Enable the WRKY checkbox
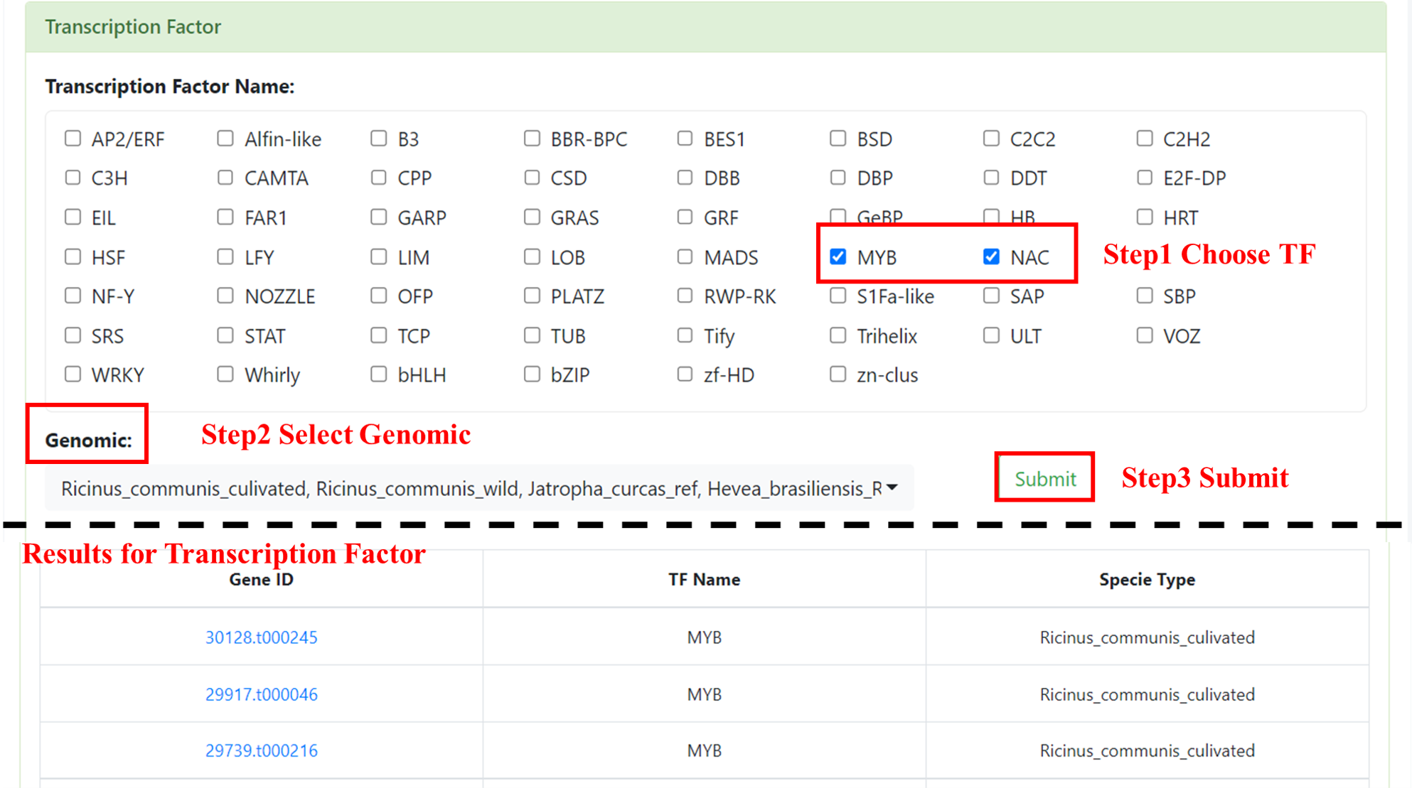This screenshot has width=1412, height=788. tap(73, 374)
